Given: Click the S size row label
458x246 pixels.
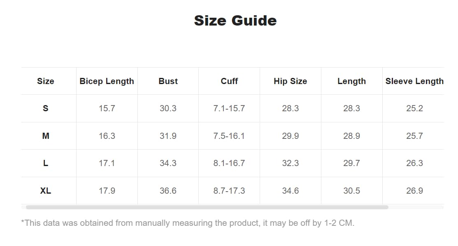Looking at the screenshot, I should (46, 108).
